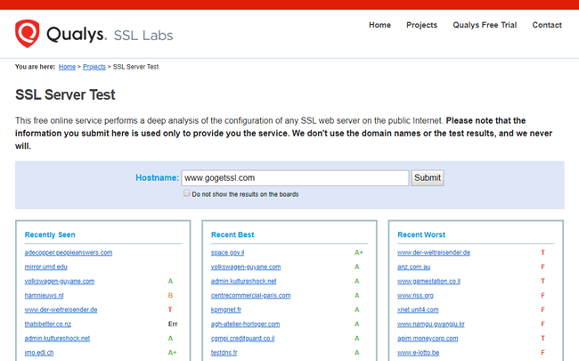Open hamnieuws.nl link

click(x=44, y=296)
